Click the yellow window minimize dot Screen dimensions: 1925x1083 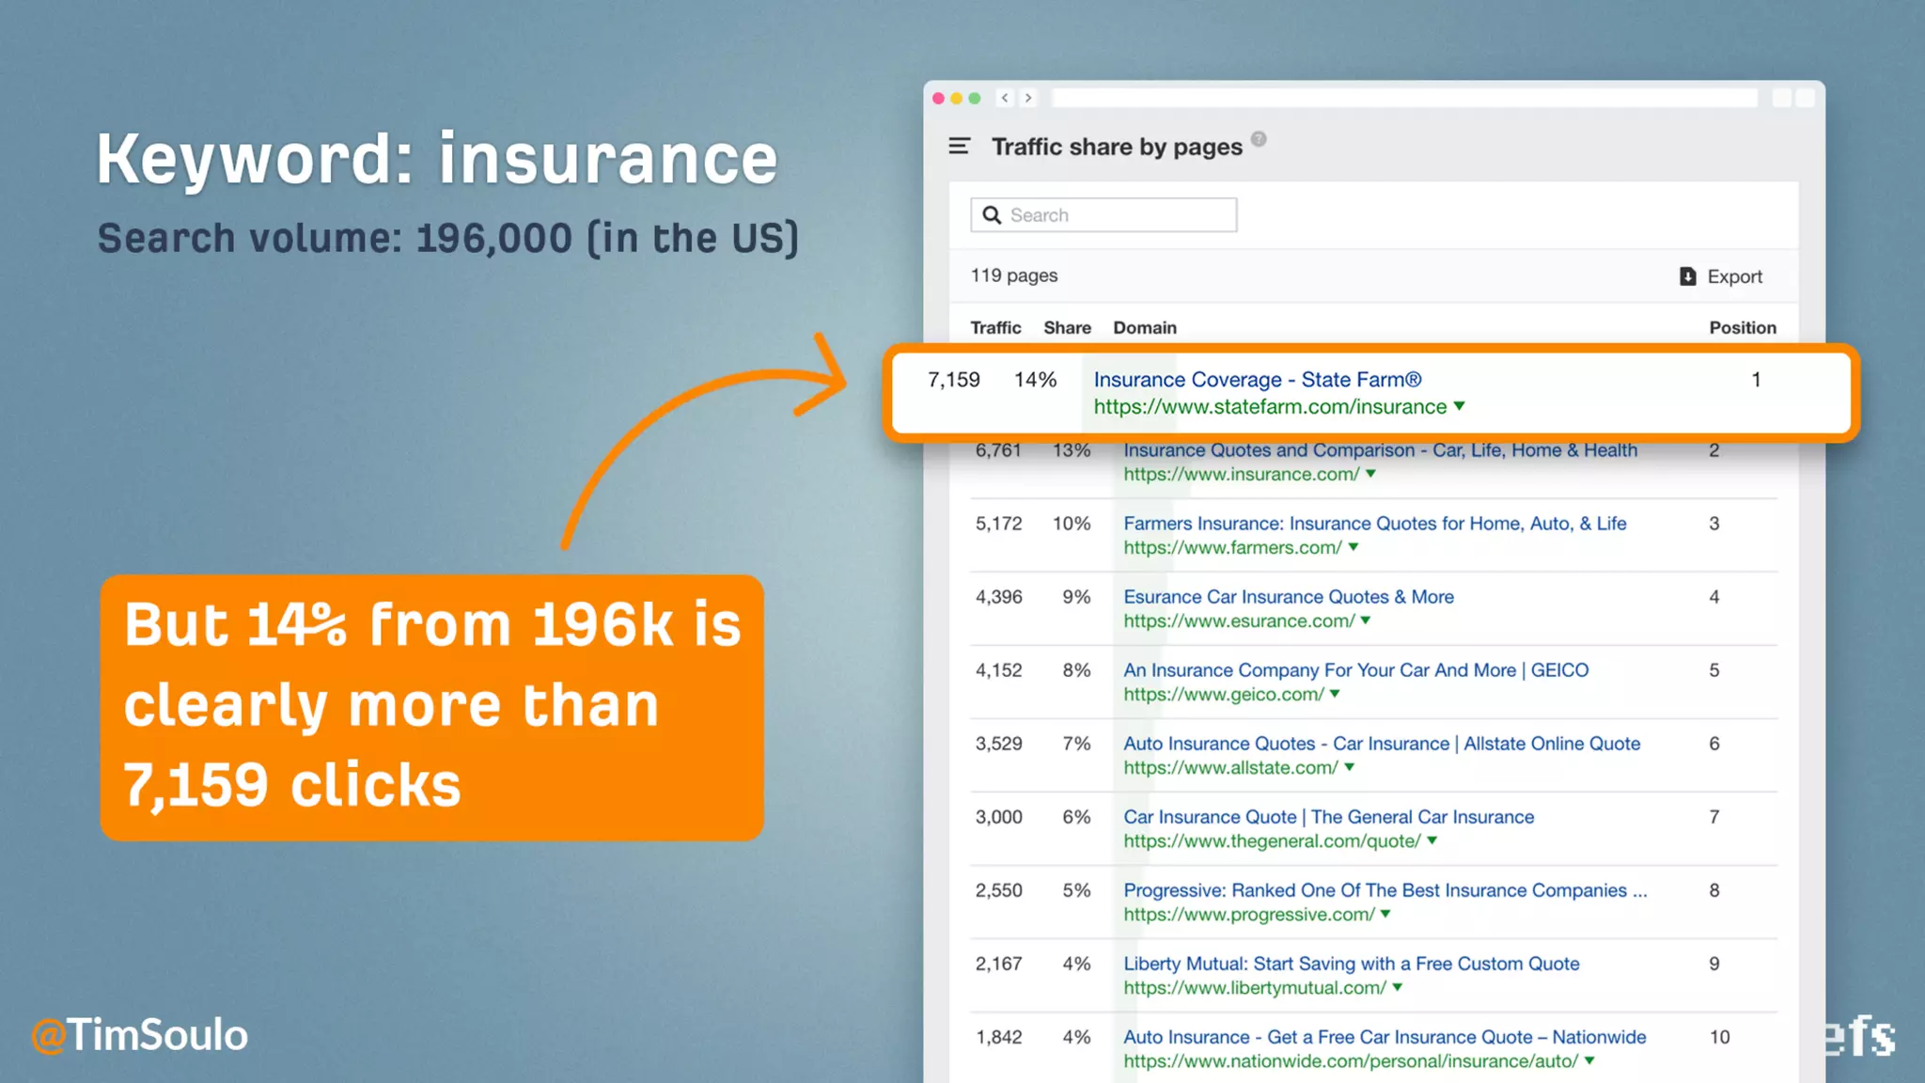pos(957,98)
